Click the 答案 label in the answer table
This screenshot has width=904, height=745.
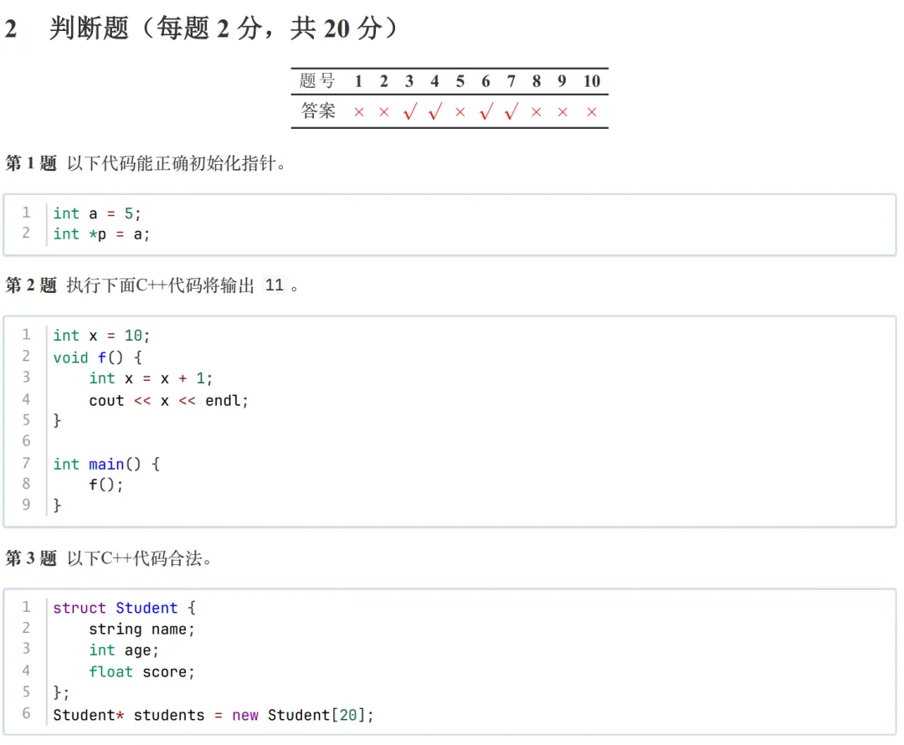pyautogui.click(x=316, y=110)
